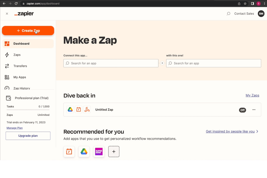Image resolution: width=267 pixels, height=178 pixels.
Task: Open the Chrome profile avatar
Action: (259, 4)
